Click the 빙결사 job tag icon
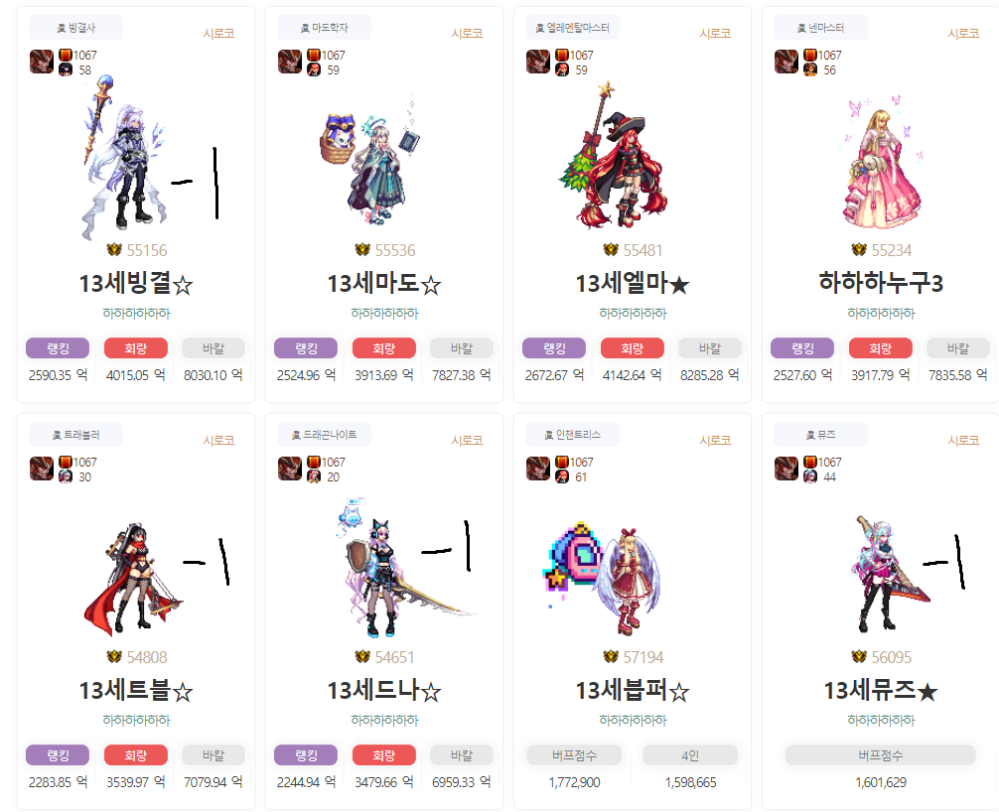 click(62, 28)
